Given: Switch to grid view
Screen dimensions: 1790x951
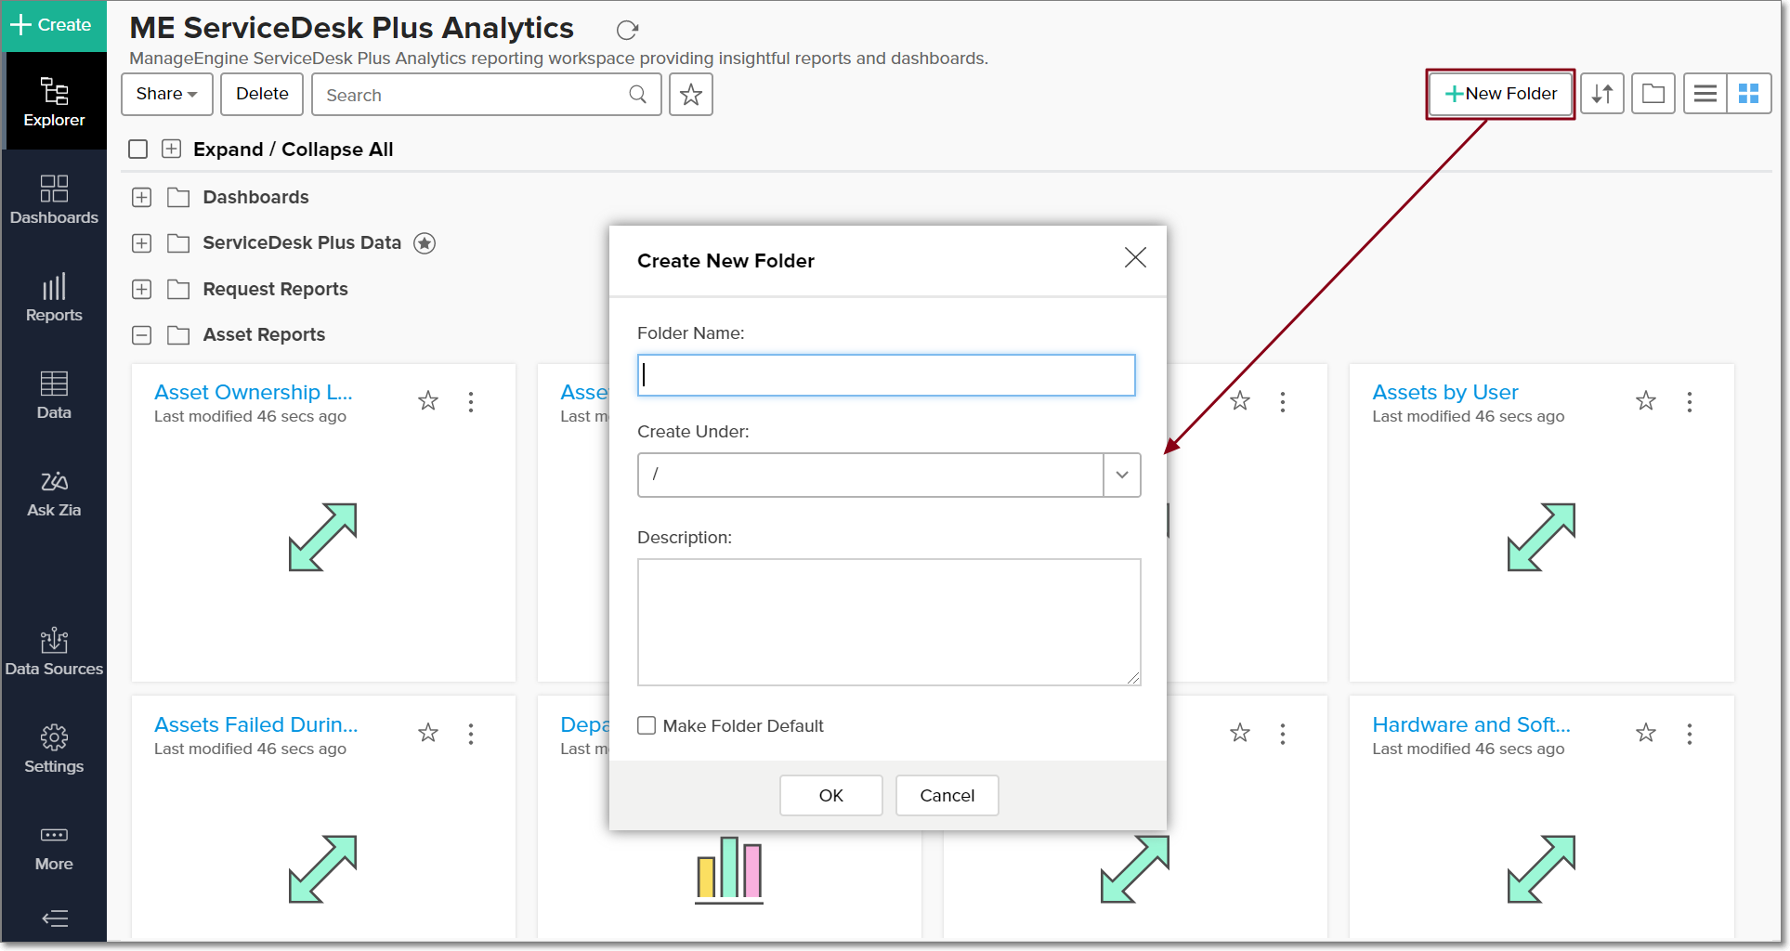Looking at the screenshot, I should point(1749,94).
